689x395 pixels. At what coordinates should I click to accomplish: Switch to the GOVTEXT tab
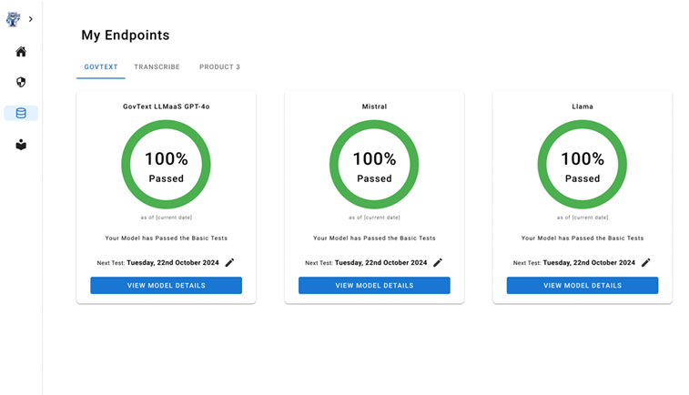pos(101,67)
